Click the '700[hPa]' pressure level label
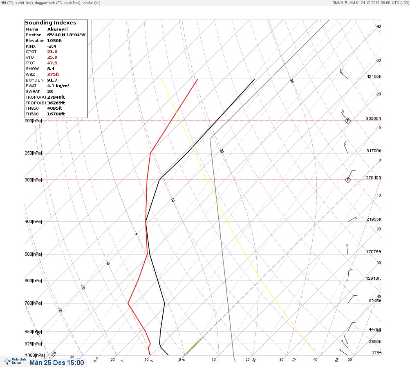410x367 pixels. (x=33, y=303)
